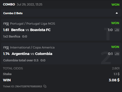
Task: Click the 0:1 final score
Action: [x=110, y=54]
